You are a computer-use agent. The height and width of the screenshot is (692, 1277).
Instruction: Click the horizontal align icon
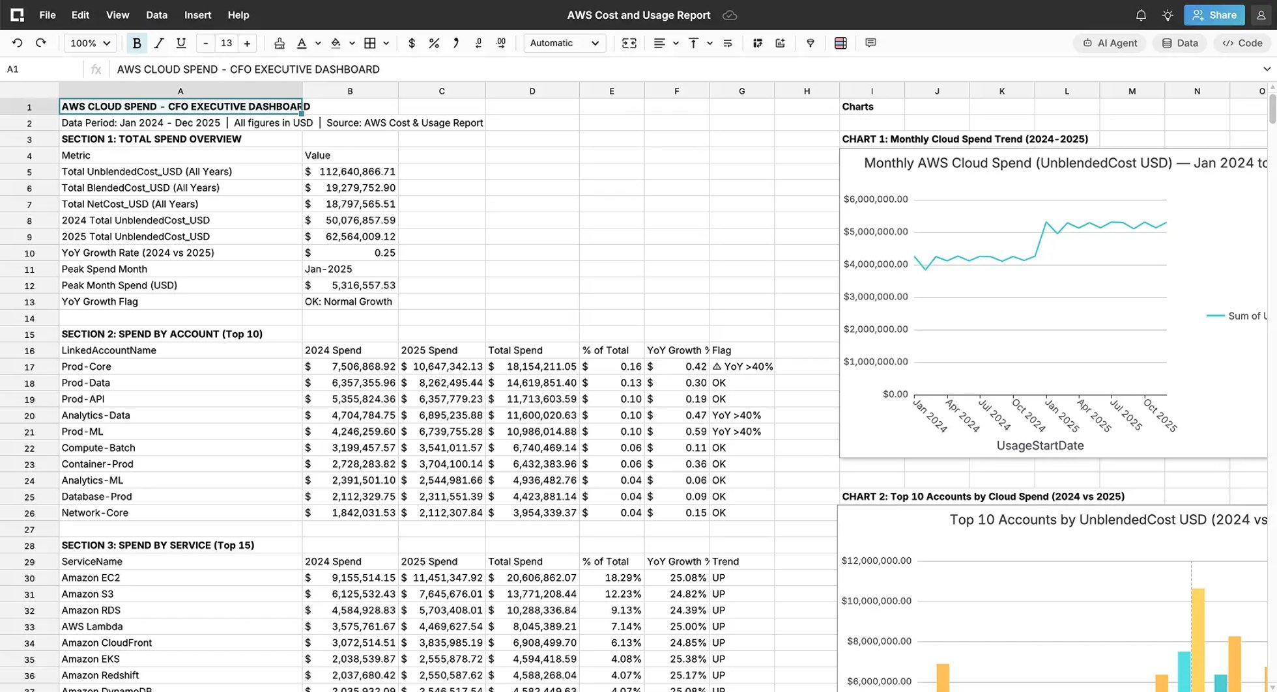pos(659,43)
